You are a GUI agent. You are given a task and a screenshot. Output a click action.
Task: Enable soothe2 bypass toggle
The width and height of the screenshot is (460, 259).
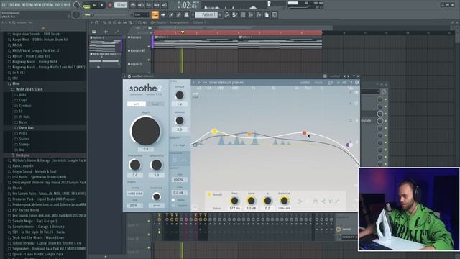pos(173,206)
